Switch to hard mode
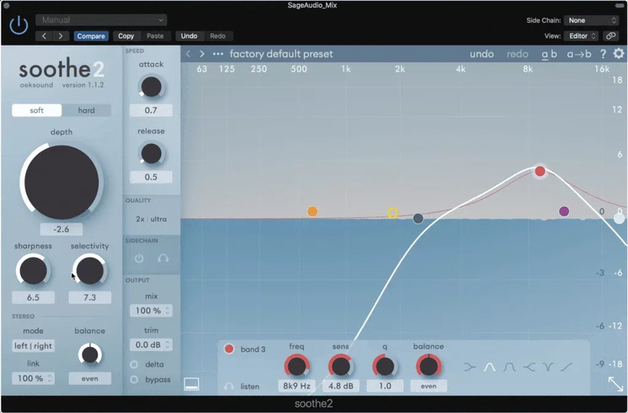The image size is (628, 413). [x=86, y=111]
